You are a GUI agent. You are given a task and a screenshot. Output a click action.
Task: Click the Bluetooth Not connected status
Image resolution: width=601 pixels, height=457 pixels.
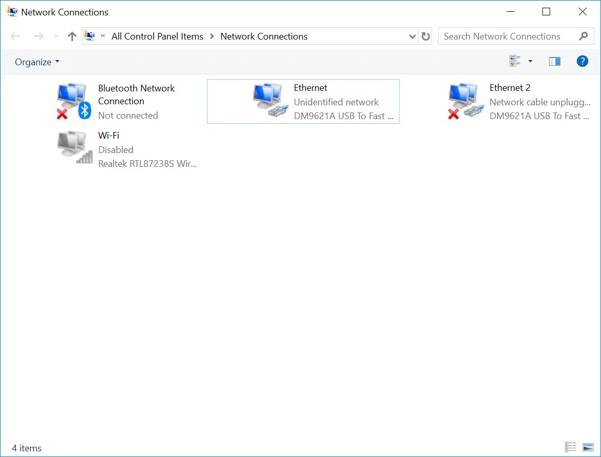point(128,116)
